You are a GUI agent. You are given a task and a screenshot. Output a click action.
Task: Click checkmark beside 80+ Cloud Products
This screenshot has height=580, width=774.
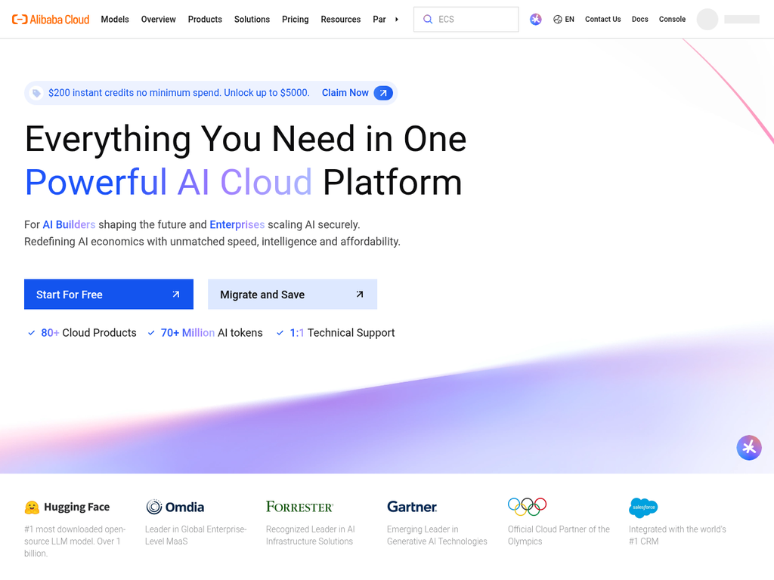click(x=32, y=333)
